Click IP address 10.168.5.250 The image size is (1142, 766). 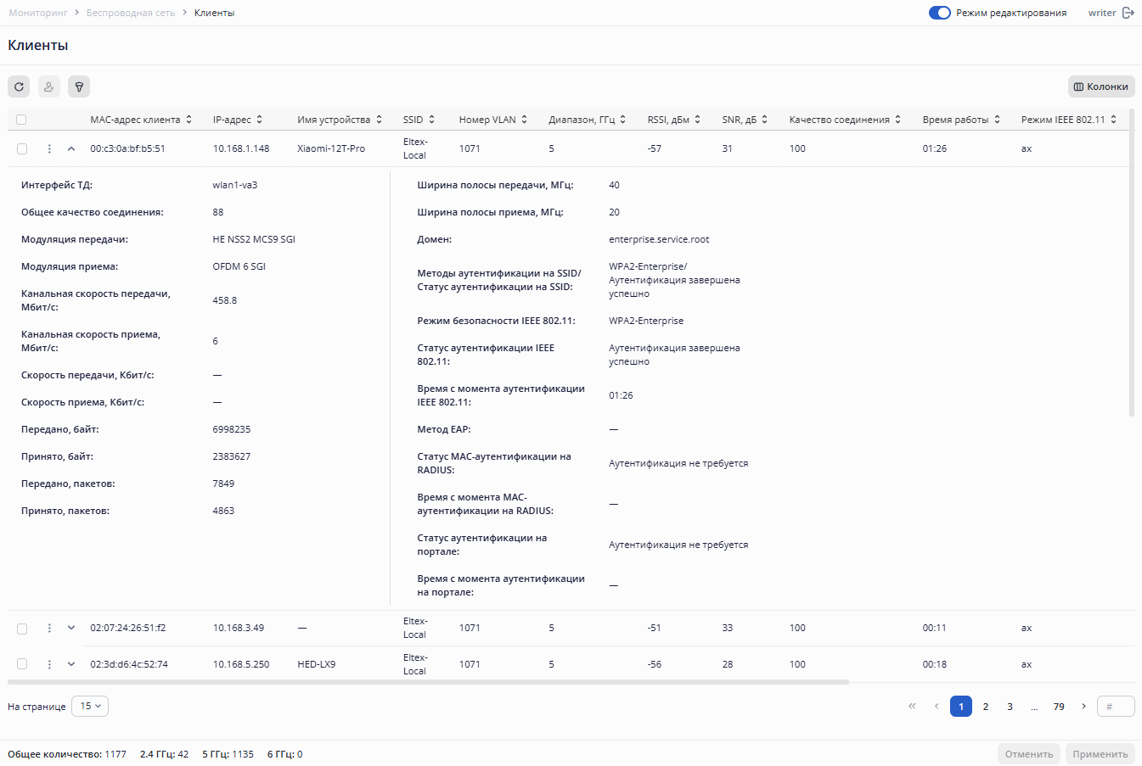pos(241,664)
